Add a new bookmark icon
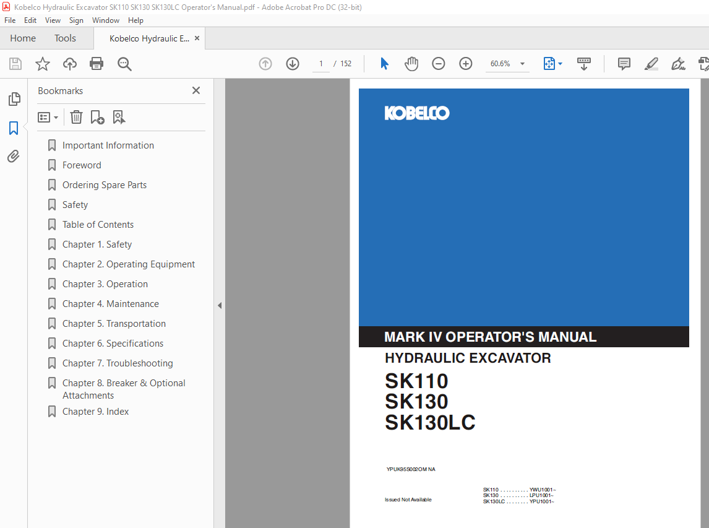This screenshot has width=709, height=528. [97, 117]
